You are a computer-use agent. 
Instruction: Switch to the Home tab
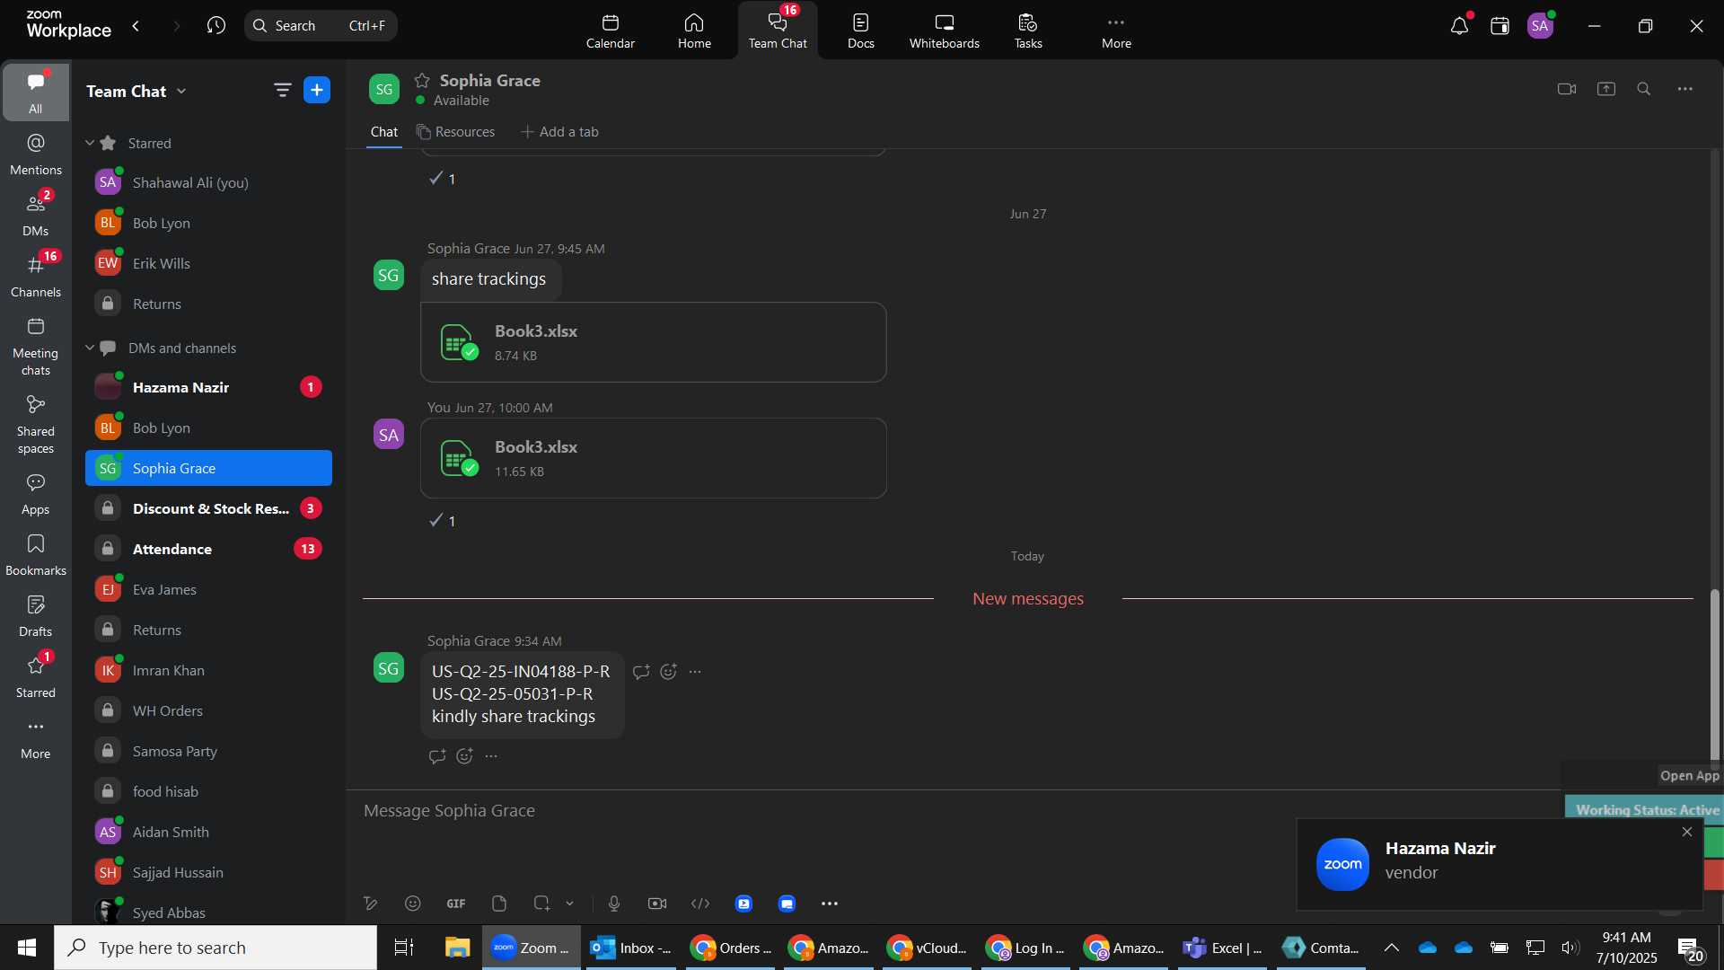point(694,31)
